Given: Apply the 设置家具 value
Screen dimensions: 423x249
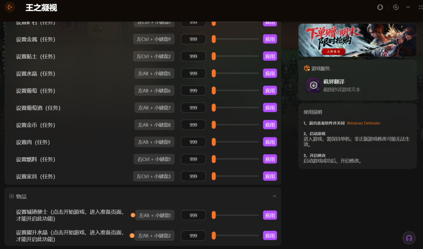Looking at the screenshot, I should (270, 176).
